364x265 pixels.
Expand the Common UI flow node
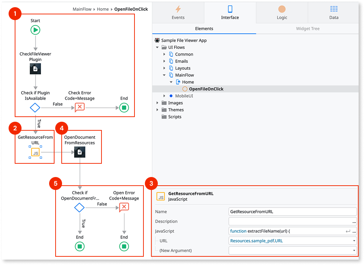(x=165, y=54)
